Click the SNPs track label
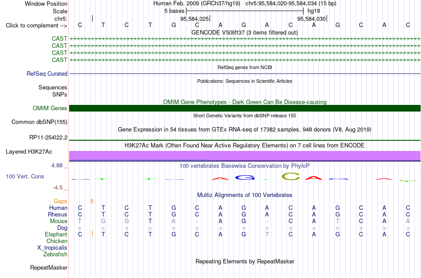421x278 pixels. [60, 94]
